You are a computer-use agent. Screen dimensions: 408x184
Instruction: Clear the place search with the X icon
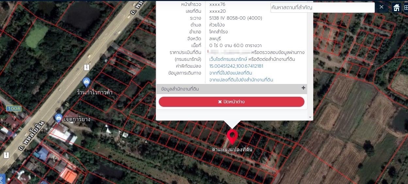click(382, 7)
